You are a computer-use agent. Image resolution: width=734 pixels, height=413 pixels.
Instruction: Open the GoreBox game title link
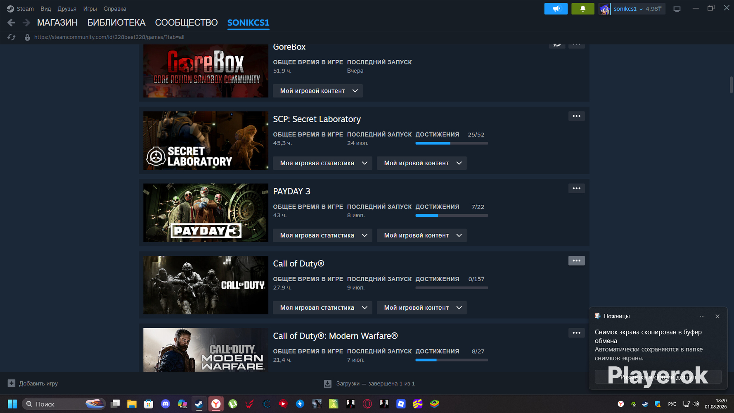tap(289, 47)
